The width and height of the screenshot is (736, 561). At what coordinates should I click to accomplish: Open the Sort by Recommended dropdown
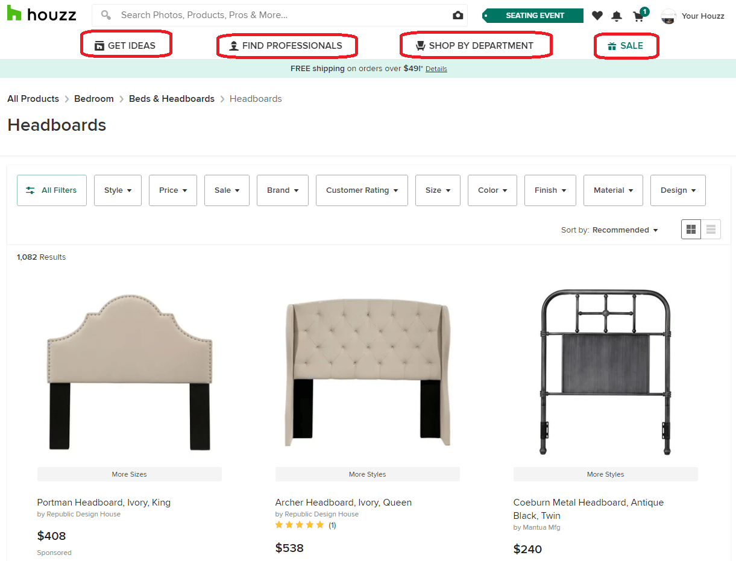(625, 230)
